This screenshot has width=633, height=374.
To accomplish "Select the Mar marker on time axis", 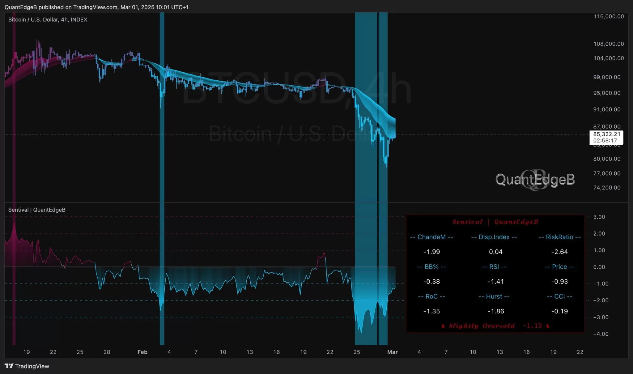I will pos(393,352).
